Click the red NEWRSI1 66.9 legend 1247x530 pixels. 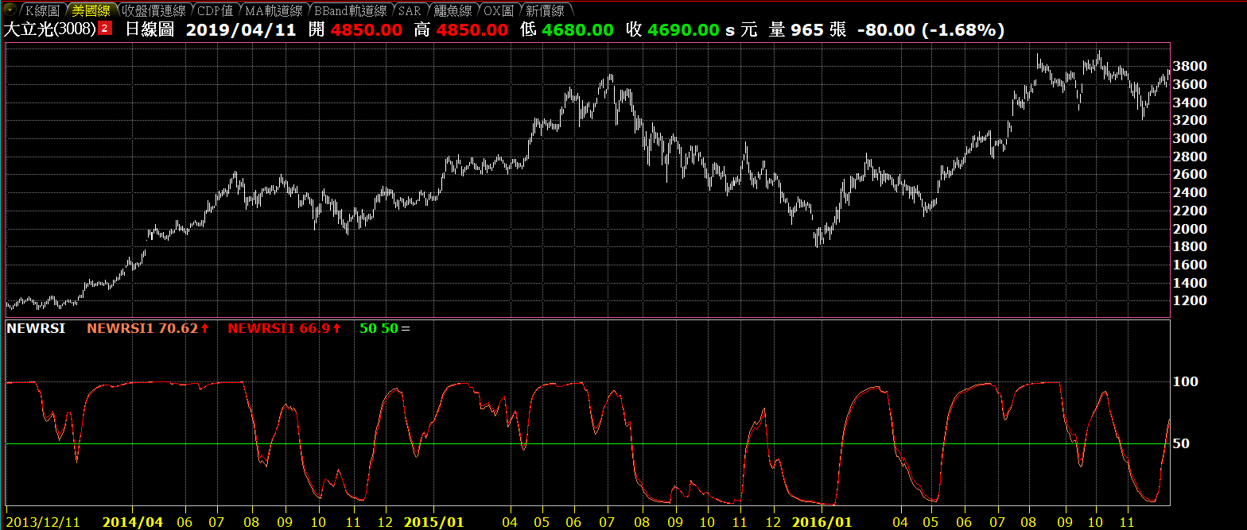284,327
